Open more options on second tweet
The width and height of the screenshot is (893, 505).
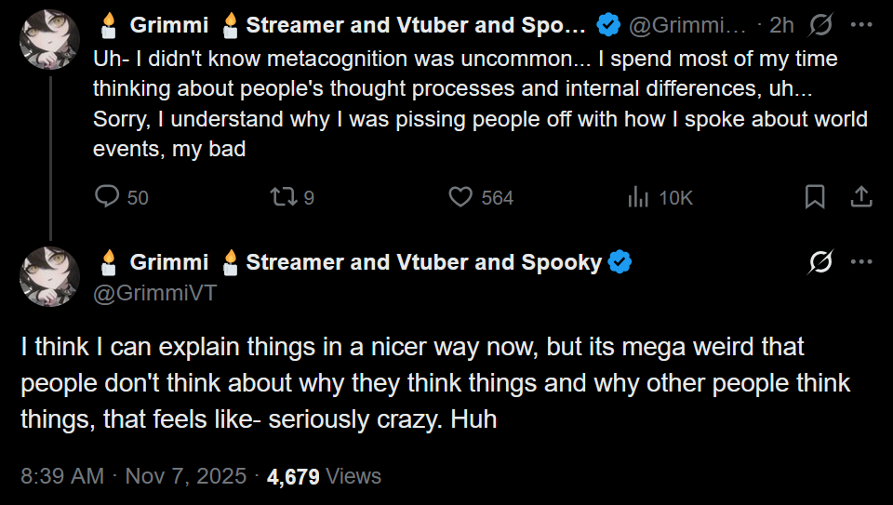click(861, 262)
